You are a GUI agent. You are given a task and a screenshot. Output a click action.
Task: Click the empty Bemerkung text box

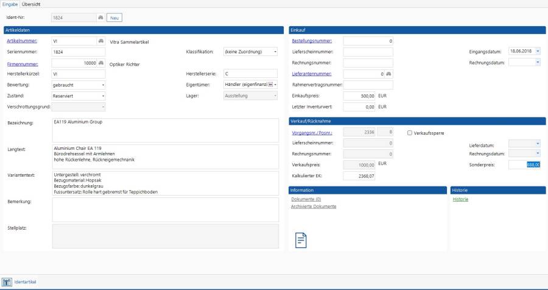coord(165,209)
